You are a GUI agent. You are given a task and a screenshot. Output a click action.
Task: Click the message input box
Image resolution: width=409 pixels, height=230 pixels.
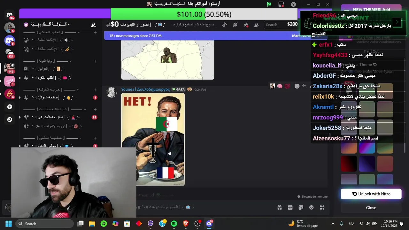[204, 207]
